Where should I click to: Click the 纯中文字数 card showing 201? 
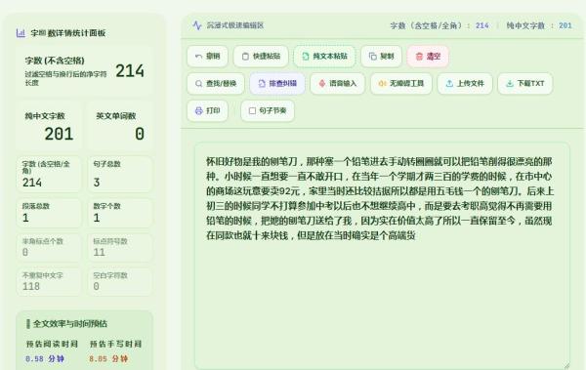coord(49,126)
